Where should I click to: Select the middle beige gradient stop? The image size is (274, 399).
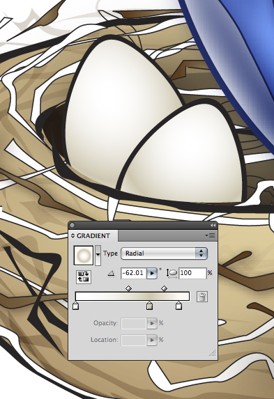(150, 306)
